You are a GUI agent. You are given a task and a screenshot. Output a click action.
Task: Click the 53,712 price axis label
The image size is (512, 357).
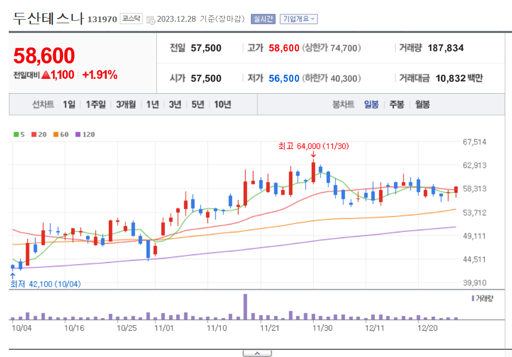(474, 213)
